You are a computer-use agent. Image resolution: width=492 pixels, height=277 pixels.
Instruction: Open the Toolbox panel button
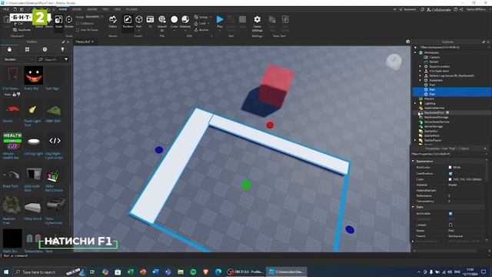pos(128,22)
